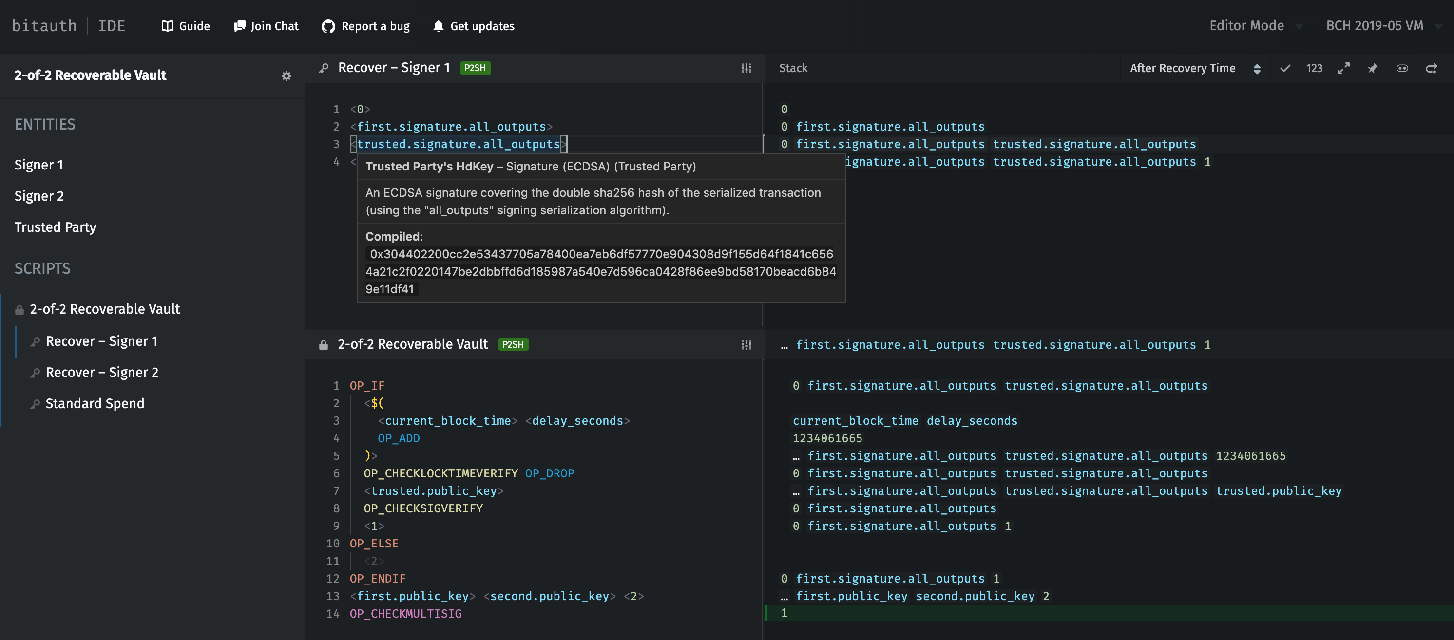The image size is (1454, 640).
Task: Click the expand-to-fullscreen icon on the Stack panel
Action: pos(1344,68)
